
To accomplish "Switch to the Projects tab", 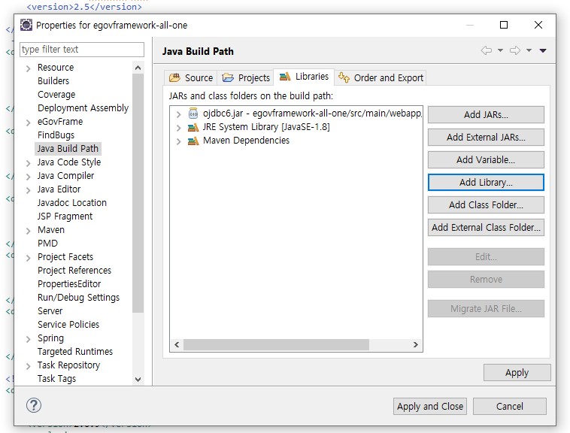I will (245, 77).
